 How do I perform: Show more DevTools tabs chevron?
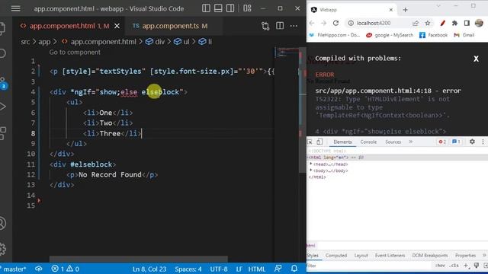[x=411, y=142]
